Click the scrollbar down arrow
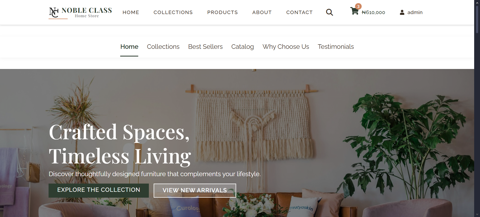 [477, 214]
